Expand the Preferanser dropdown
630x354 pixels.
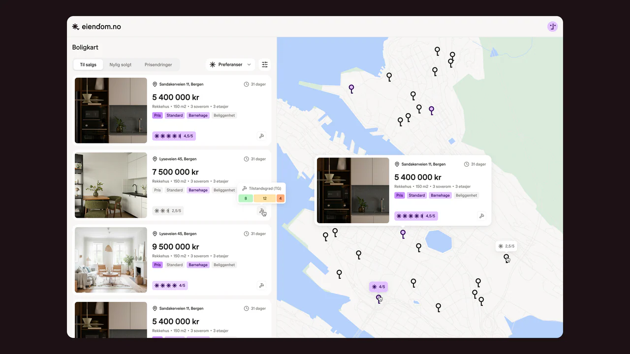[x=230, y=64]
